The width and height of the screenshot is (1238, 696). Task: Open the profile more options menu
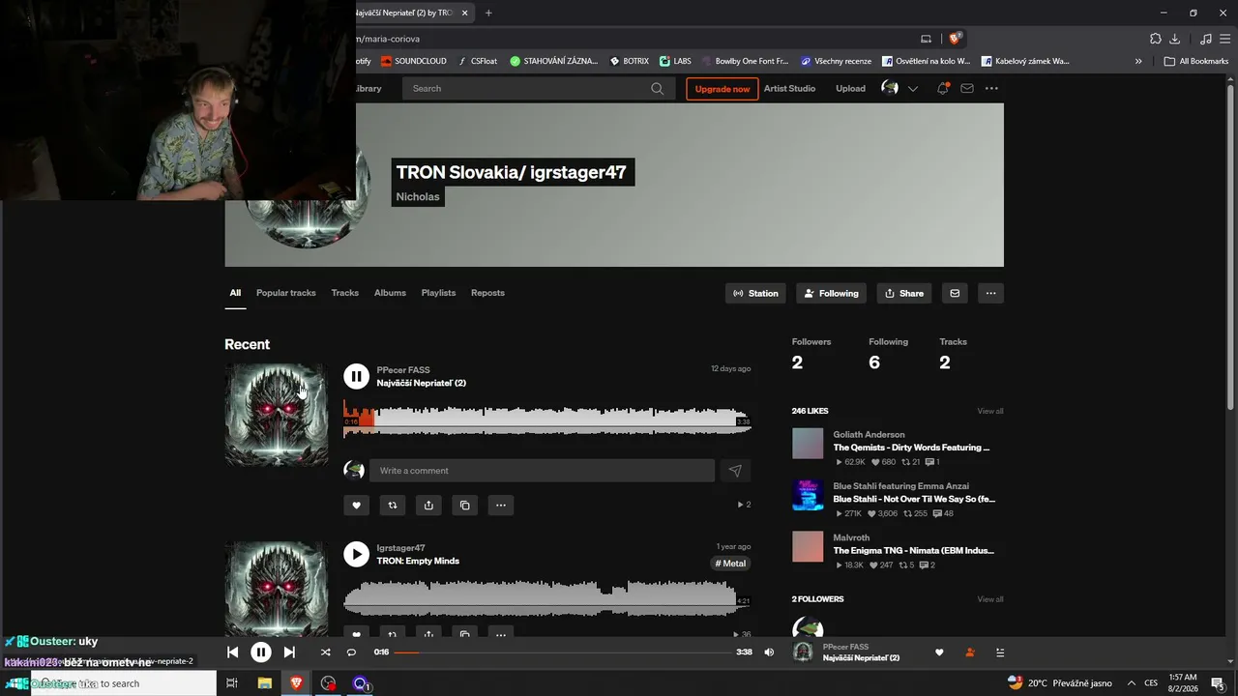[990, 293]
